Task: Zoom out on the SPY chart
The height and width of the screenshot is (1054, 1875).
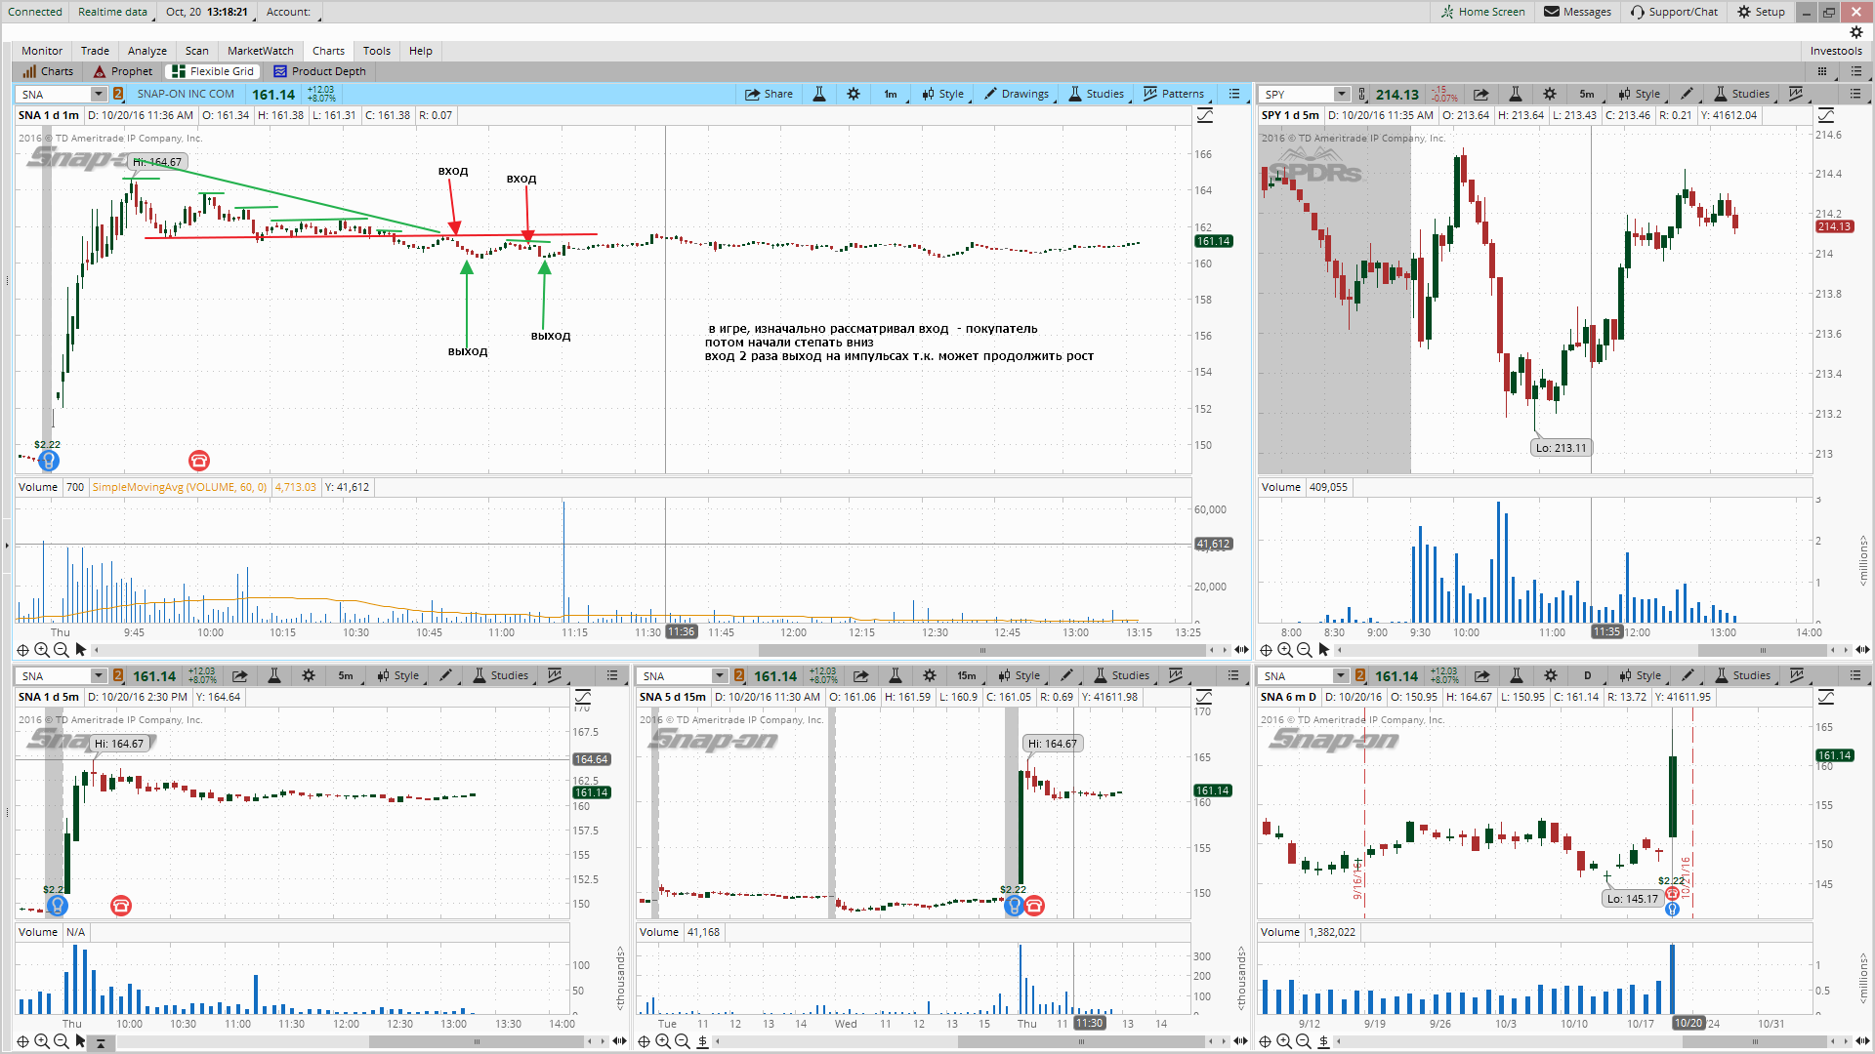Action: click(x=1305, y=650)
